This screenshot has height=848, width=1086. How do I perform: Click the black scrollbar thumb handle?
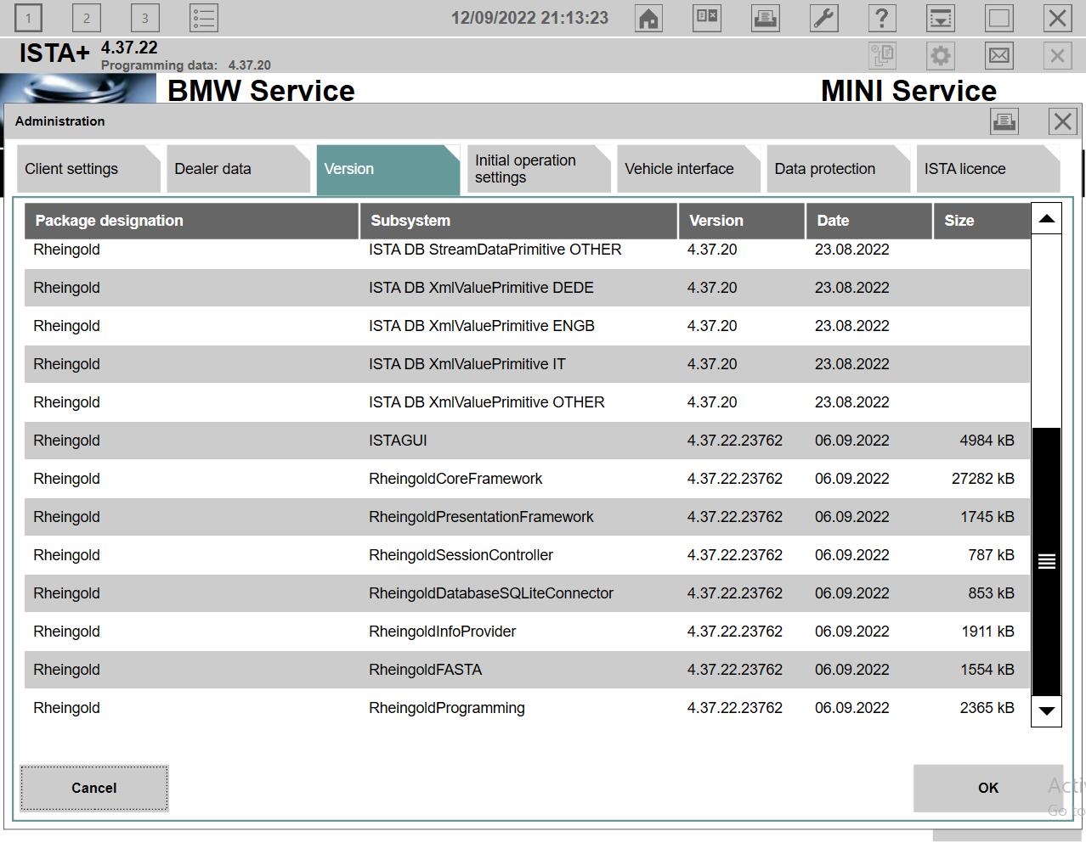1047,561
